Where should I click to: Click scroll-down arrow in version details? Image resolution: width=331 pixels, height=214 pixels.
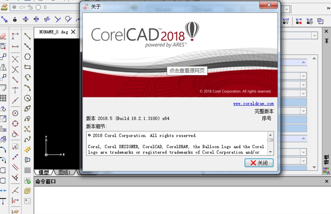point(270,152)
